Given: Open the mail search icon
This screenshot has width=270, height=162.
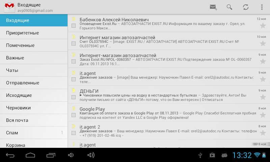Looking at the screenshot, I should (230, 7).
